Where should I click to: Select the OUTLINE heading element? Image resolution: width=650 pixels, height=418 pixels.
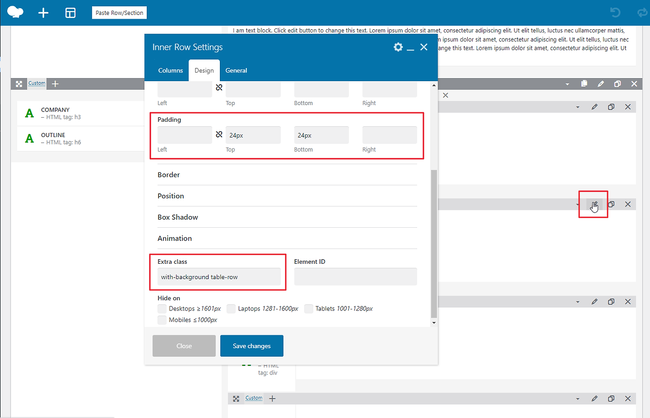(80, 138)
